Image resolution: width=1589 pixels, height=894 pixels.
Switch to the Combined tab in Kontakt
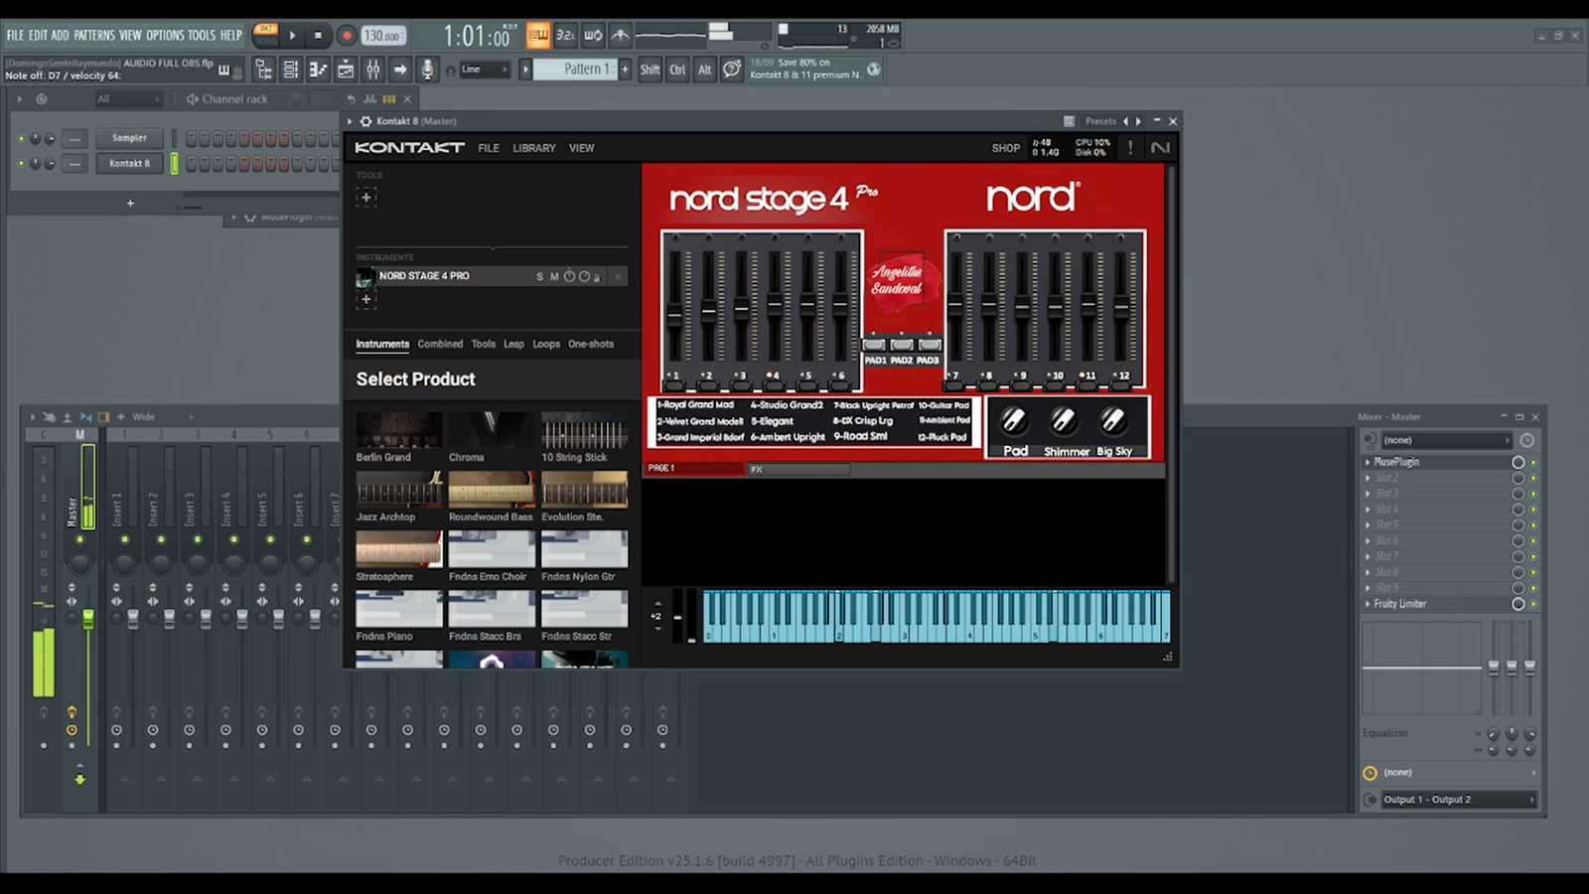coord(440,344)
